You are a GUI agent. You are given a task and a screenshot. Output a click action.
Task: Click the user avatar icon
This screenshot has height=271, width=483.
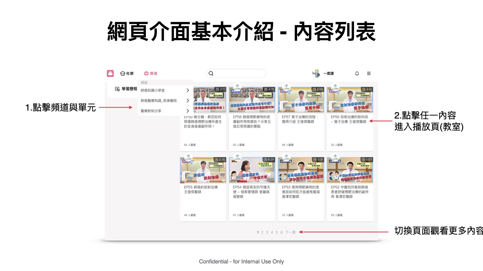pyautogui.click(x=316, y=73)
